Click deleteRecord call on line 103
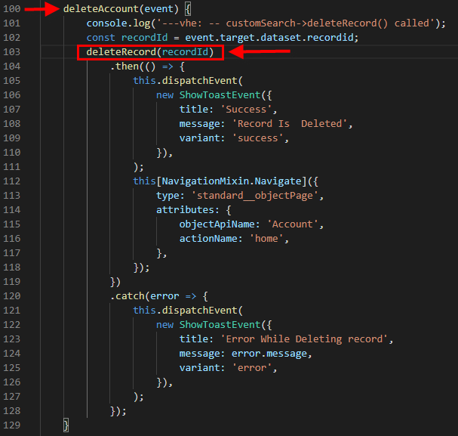 coord(150,52)
